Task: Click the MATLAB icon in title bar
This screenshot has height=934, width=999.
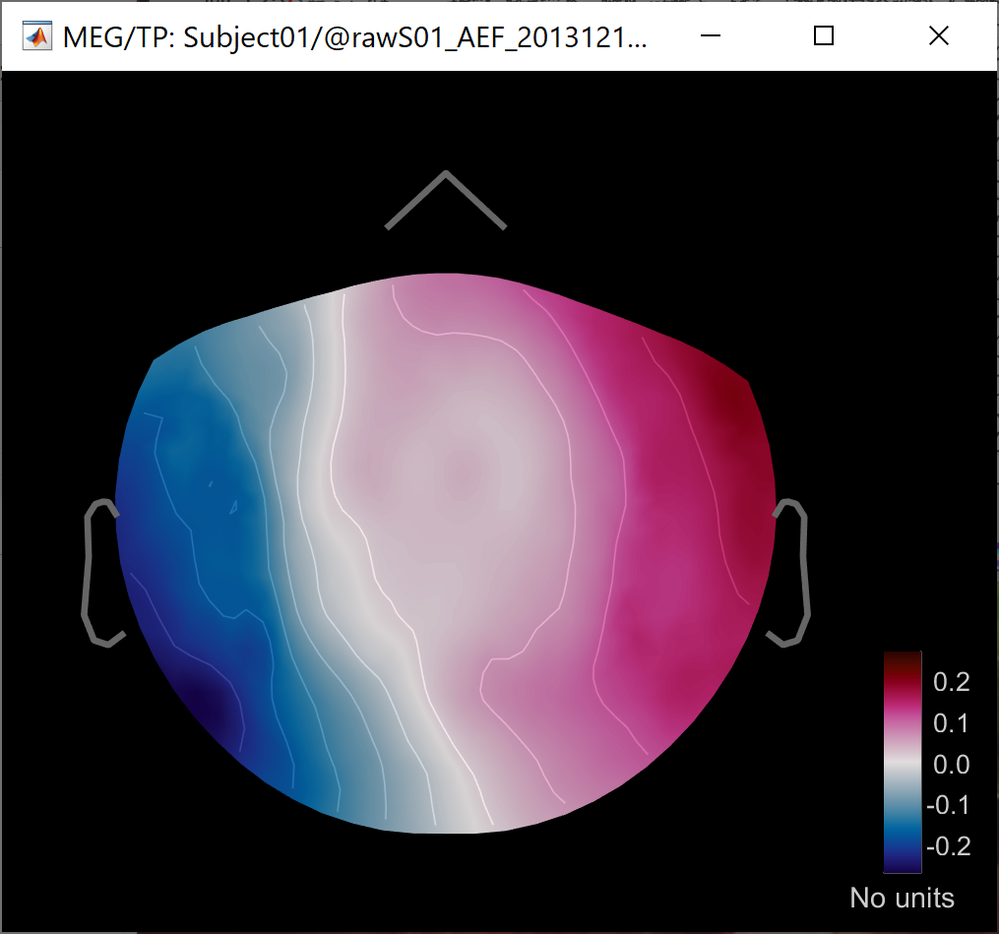Action: [x=37, y=37]
